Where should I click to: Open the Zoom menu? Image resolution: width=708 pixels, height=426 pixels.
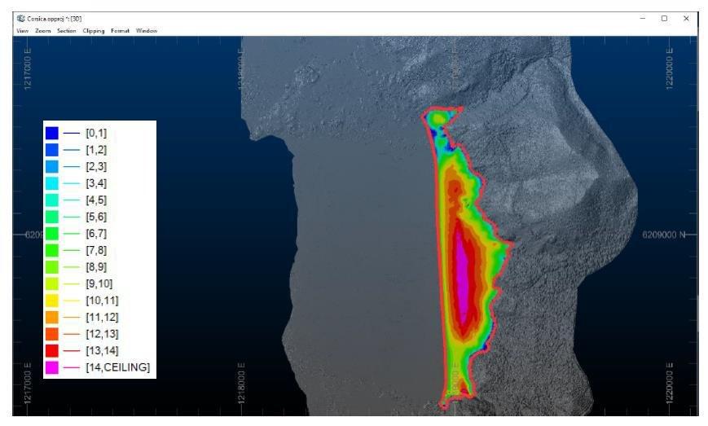pyautogui.click(x=42, y=31)
